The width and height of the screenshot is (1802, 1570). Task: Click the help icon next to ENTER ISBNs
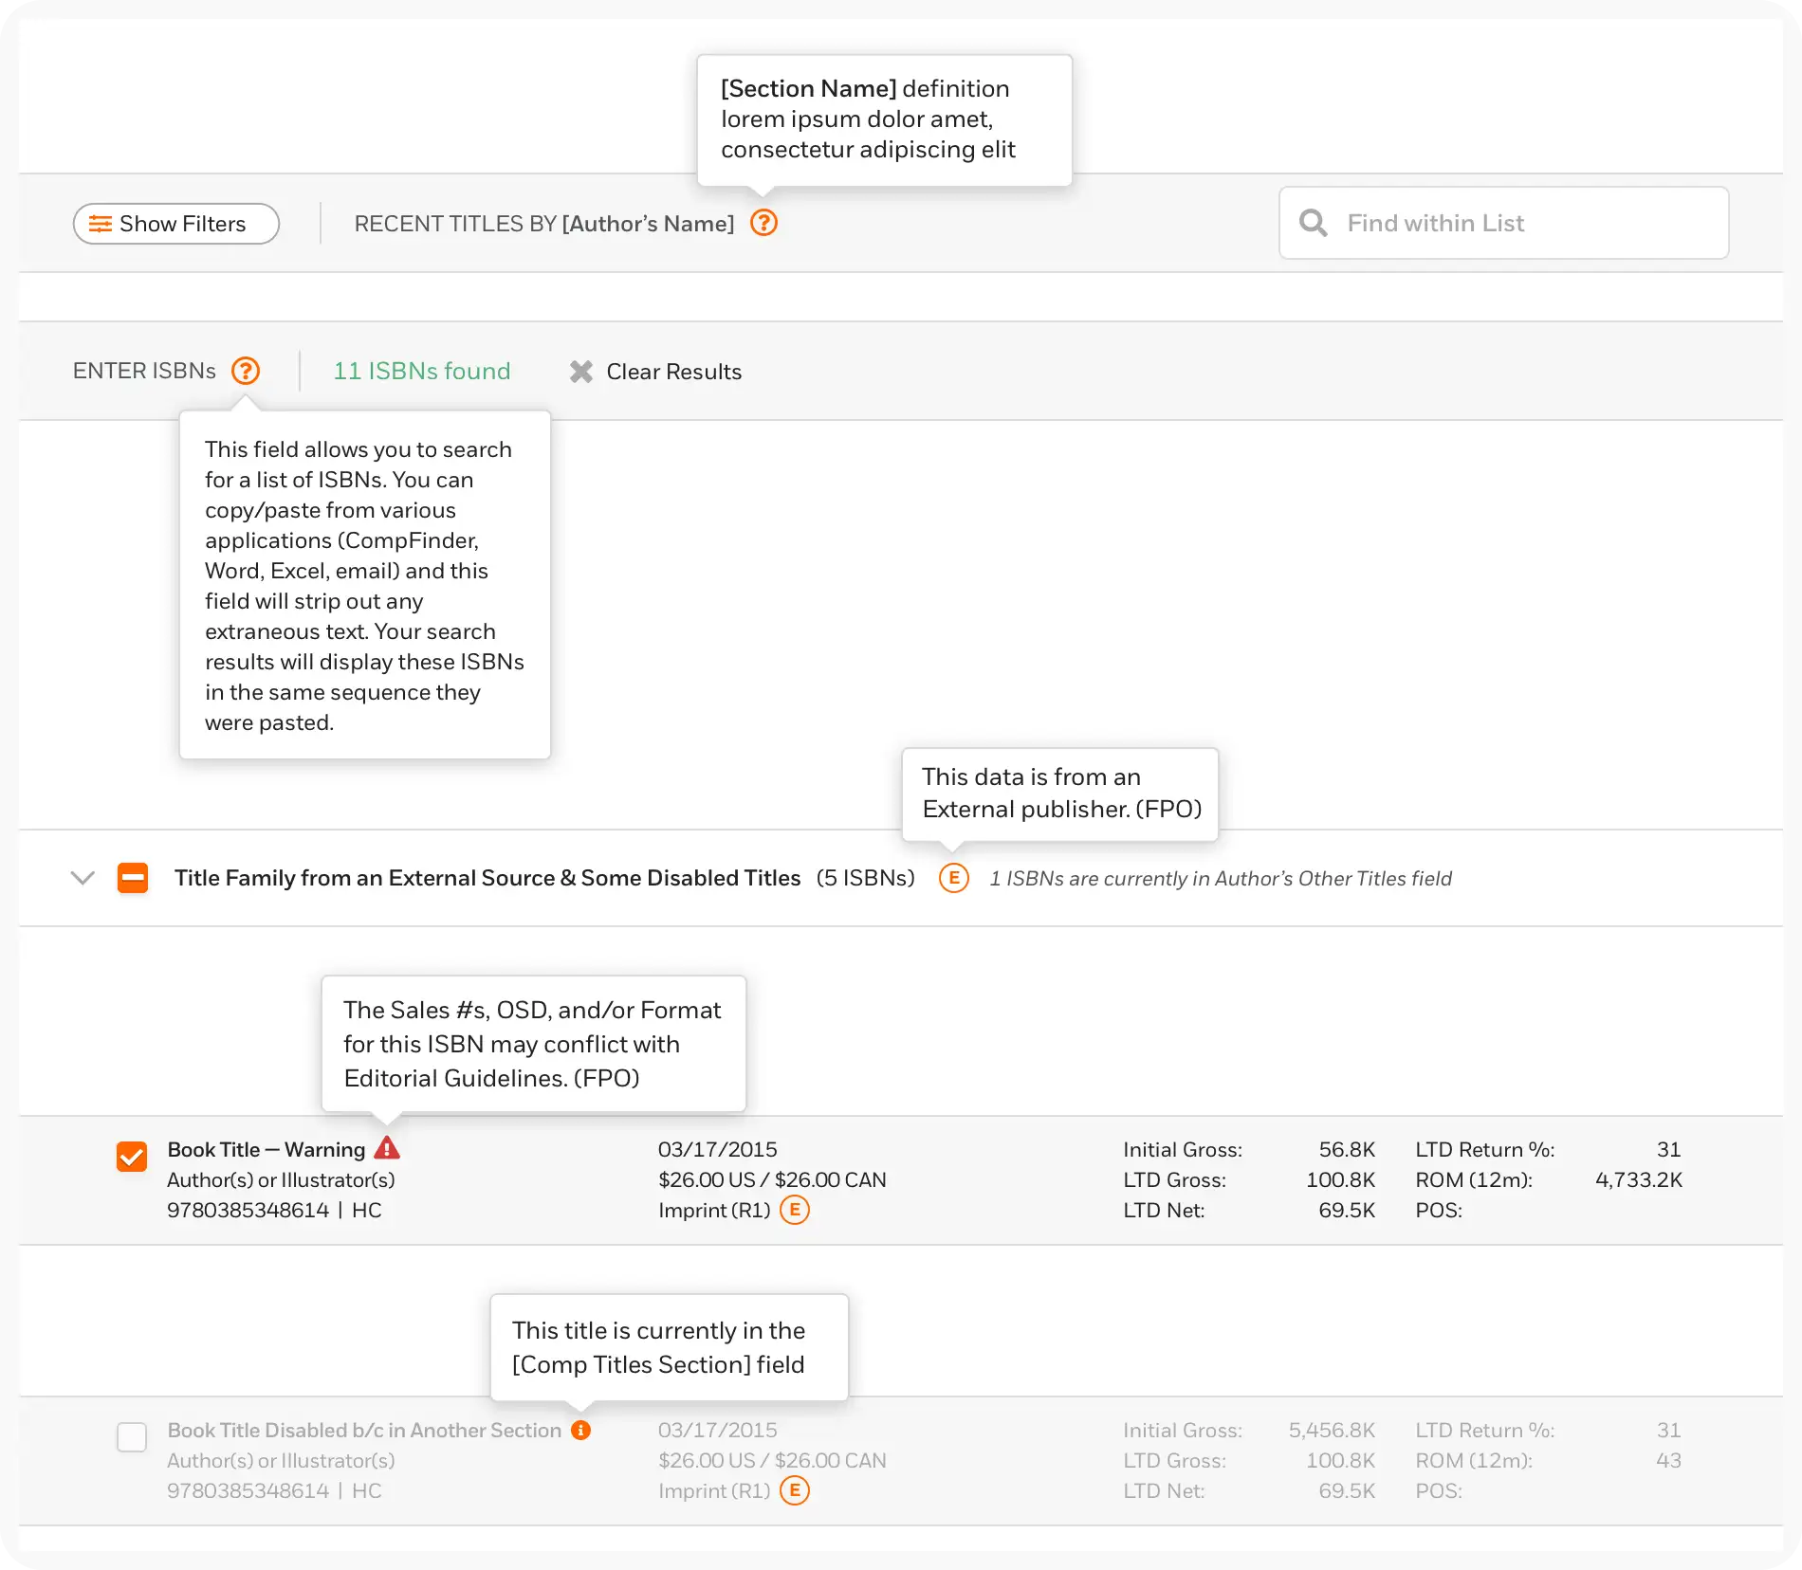(246, 371)
